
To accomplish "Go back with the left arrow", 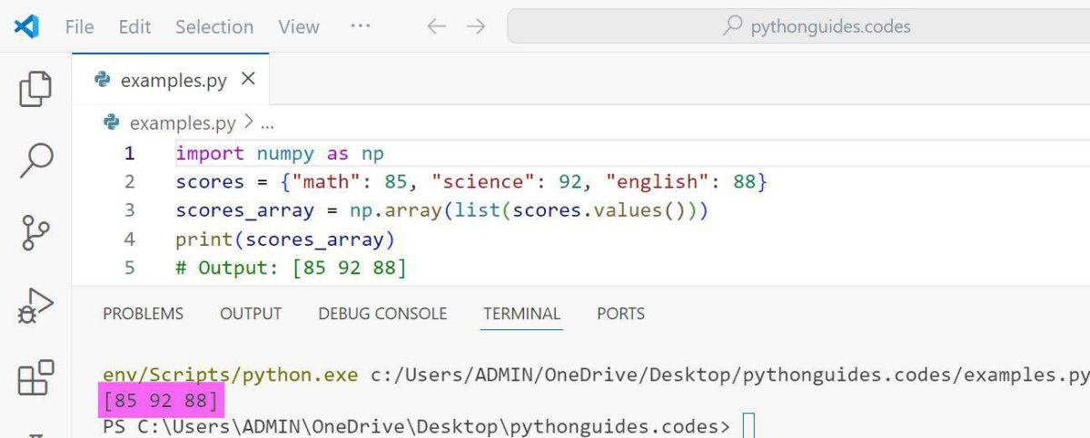I will point(436,26).
